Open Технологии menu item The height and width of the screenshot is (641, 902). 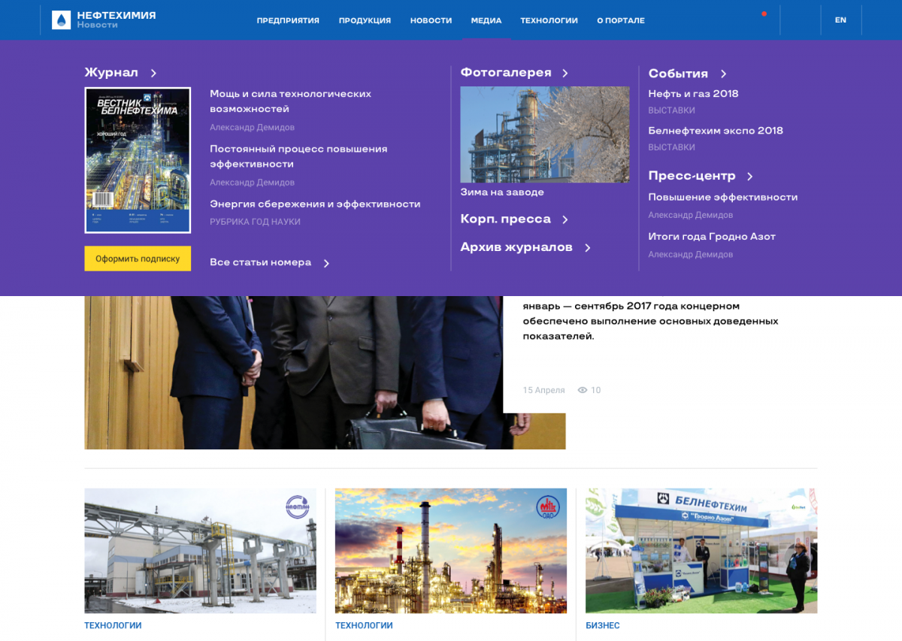[549, 20]
